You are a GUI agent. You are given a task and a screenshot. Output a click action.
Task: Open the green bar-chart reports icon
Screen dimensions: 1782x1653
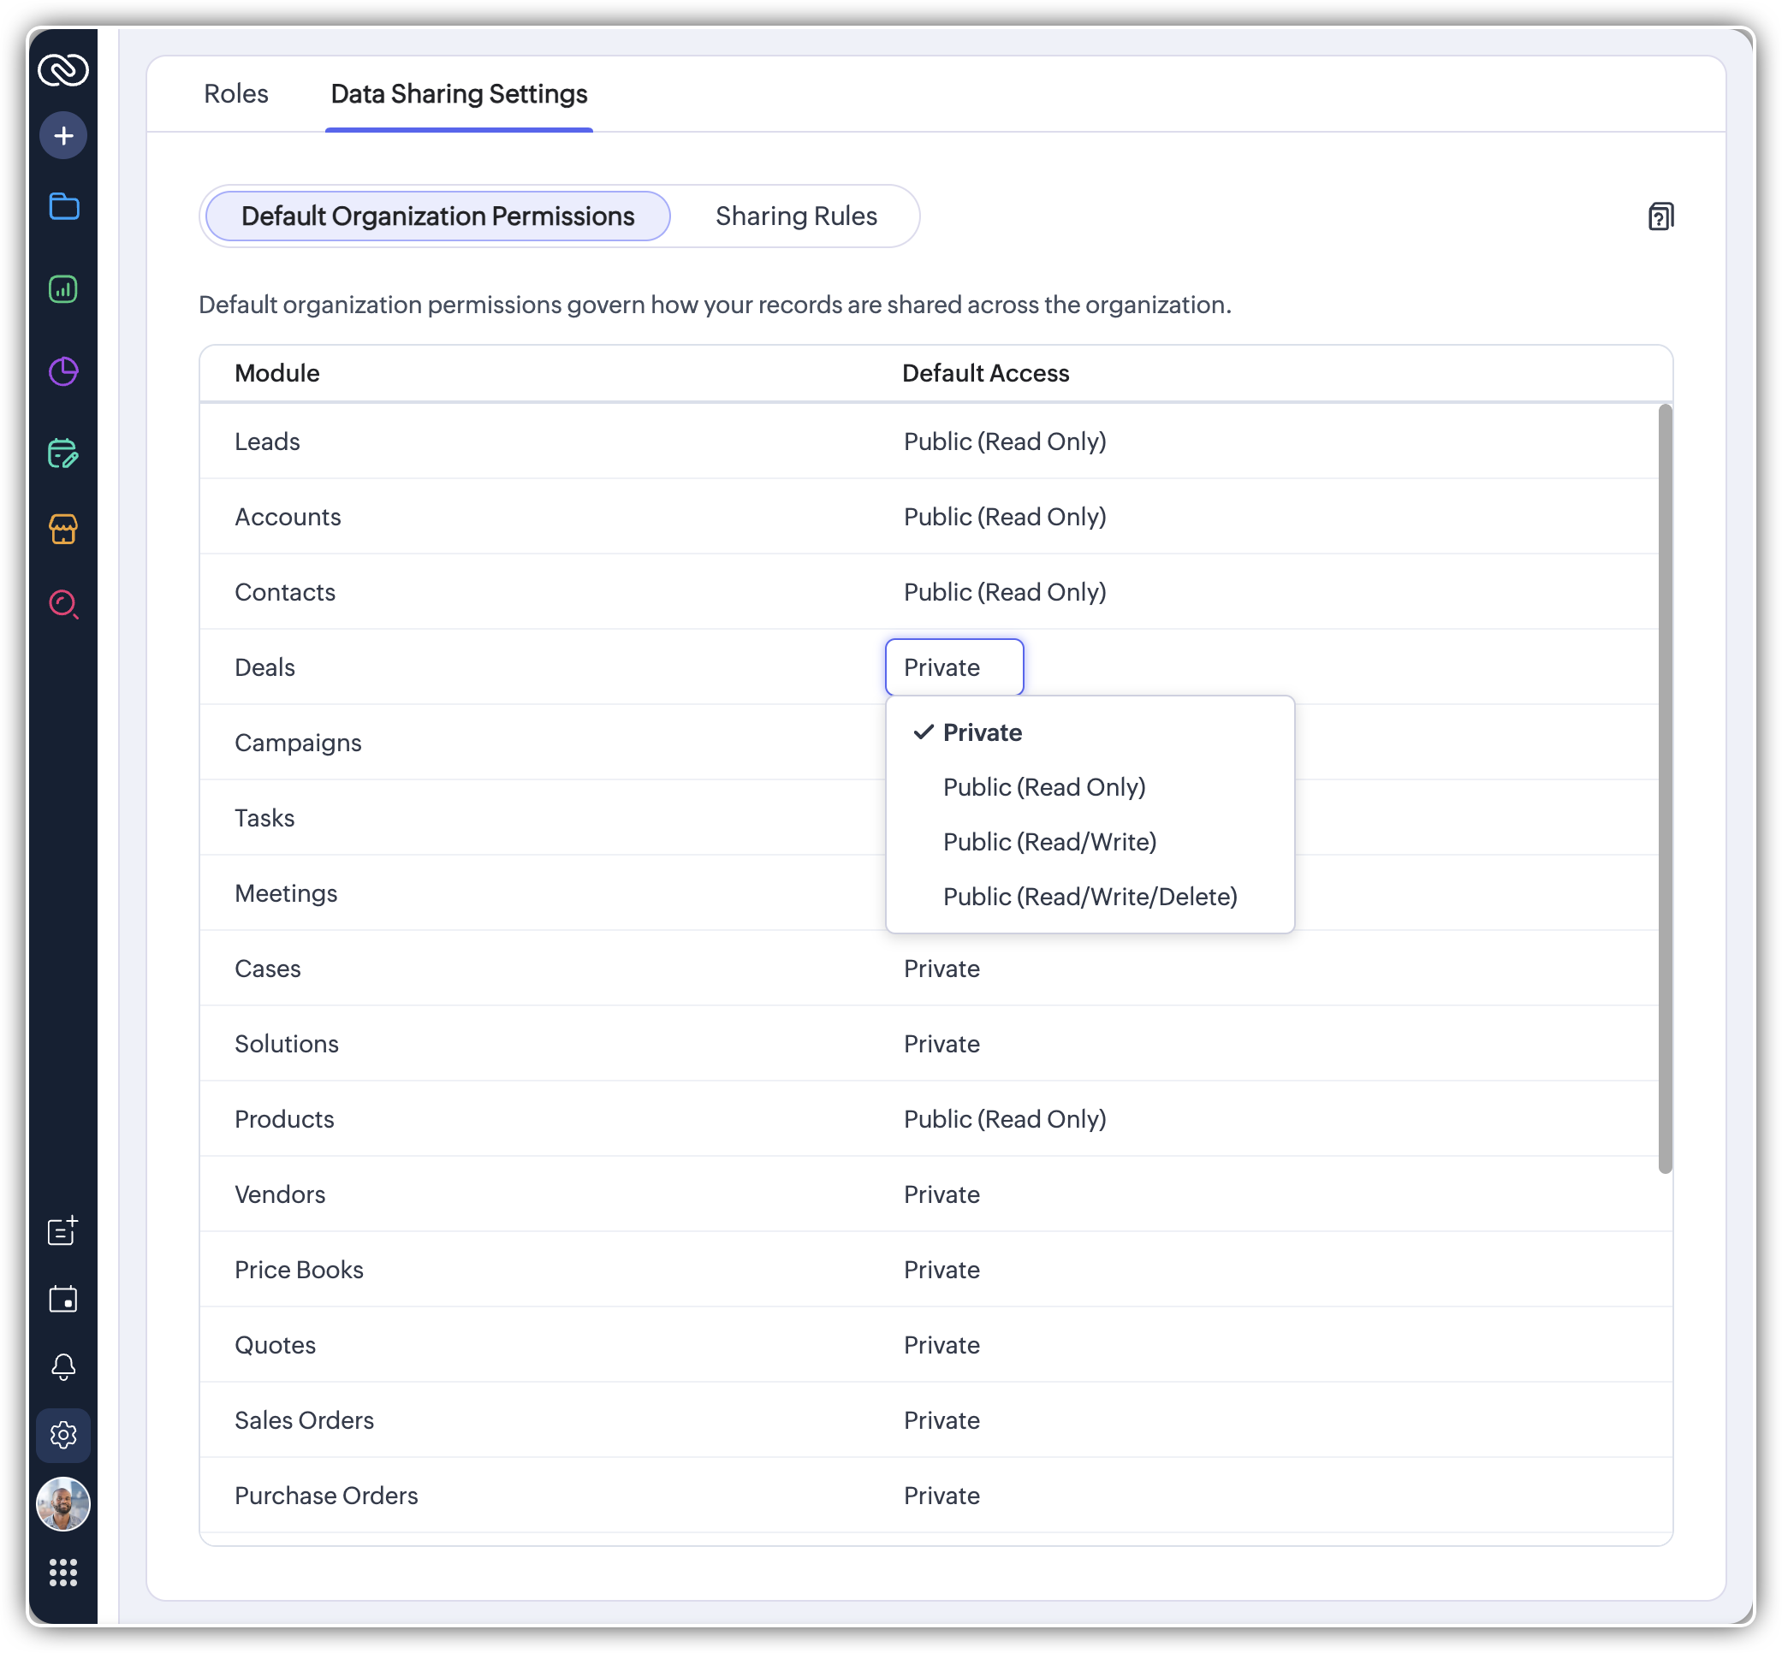pyautogui.click(x=62, y=289)
